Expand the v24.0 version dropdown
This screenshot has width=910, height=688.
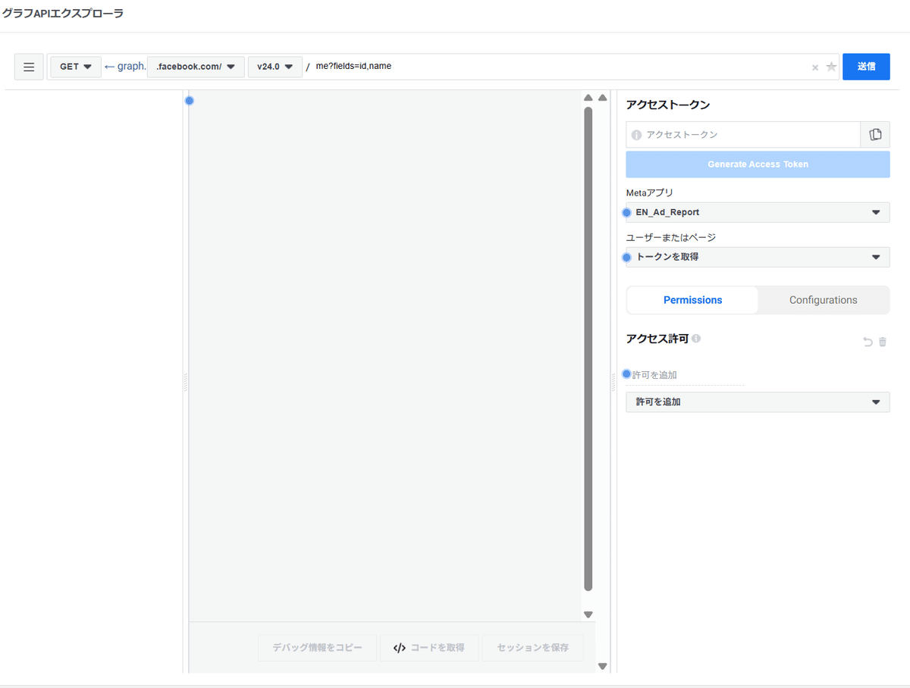tap(275, 67)
